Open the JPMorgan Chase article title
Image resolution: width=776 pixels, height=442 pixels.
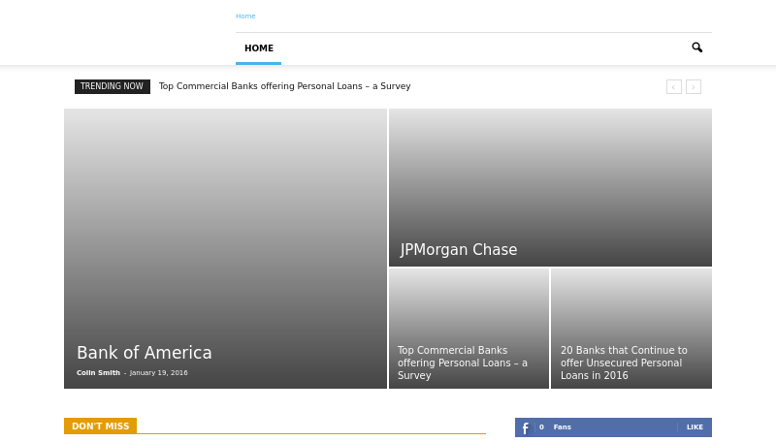(x=458, y=250)
